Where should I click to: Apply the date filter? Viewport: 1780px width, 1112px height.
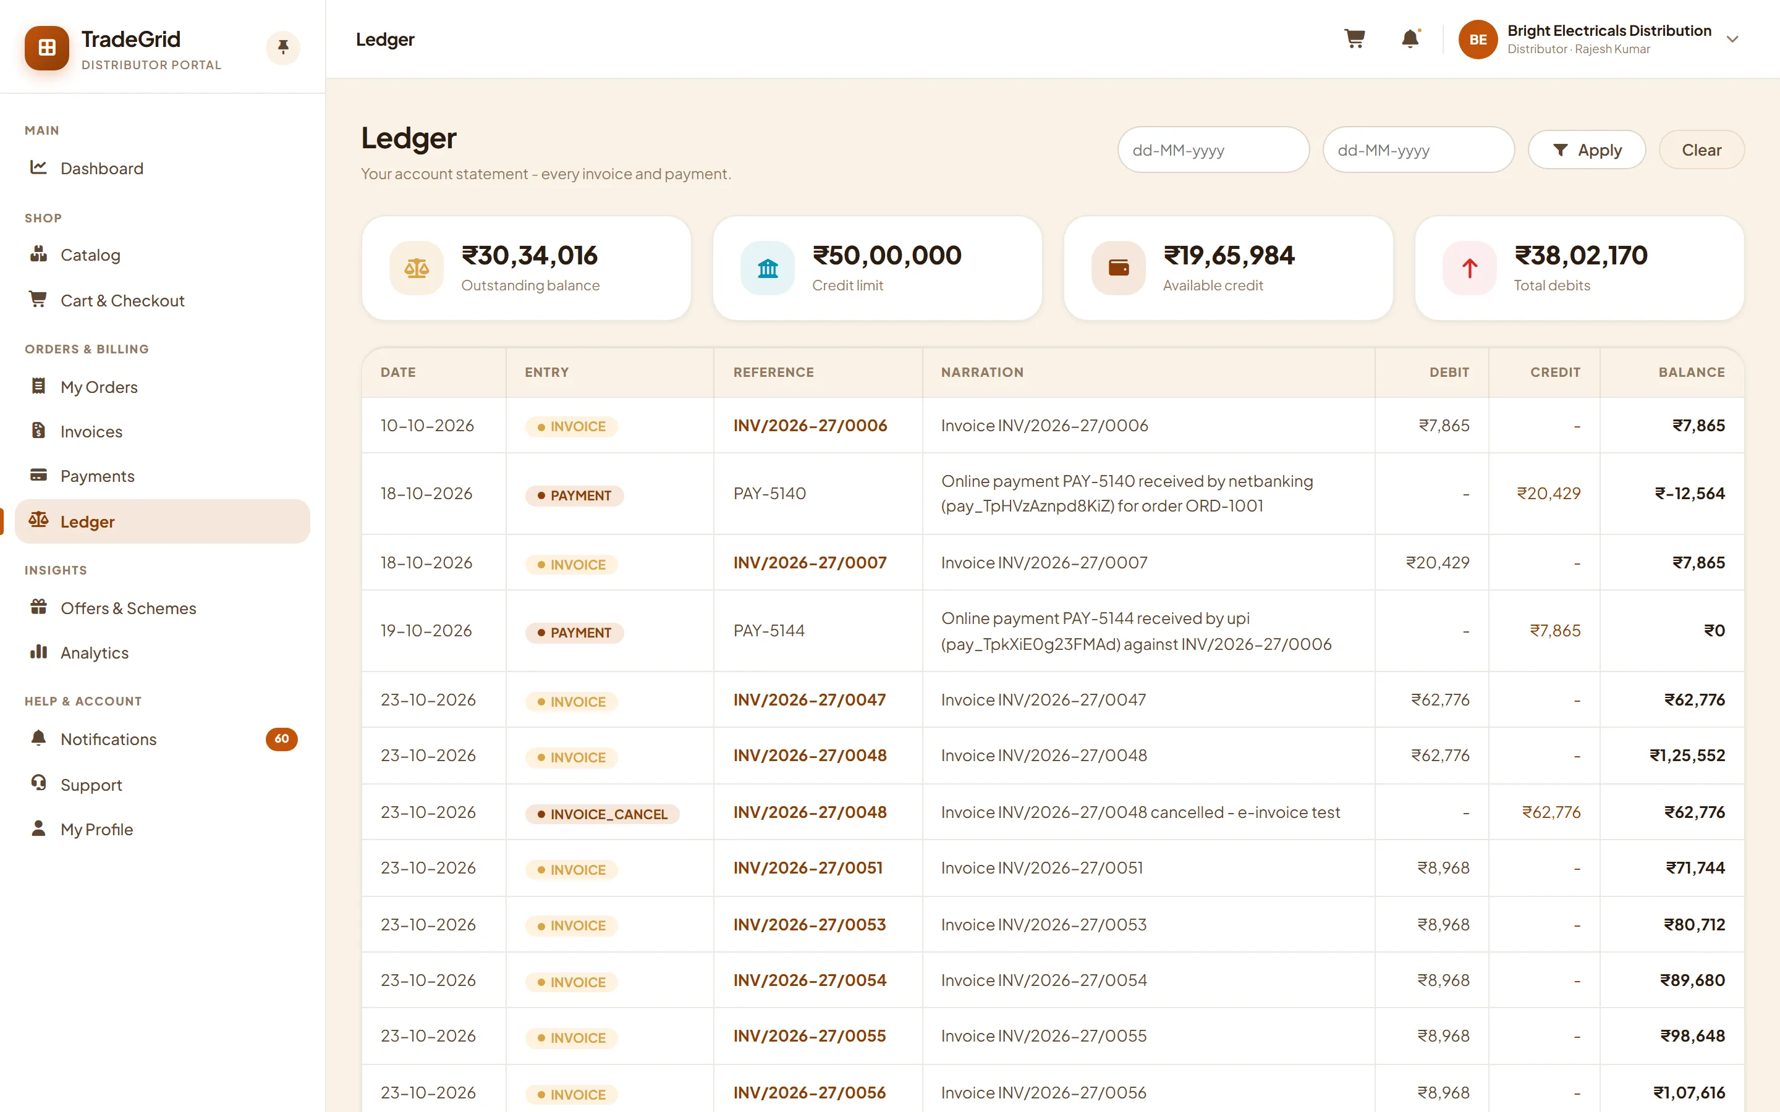click(x=1587, y=150)
